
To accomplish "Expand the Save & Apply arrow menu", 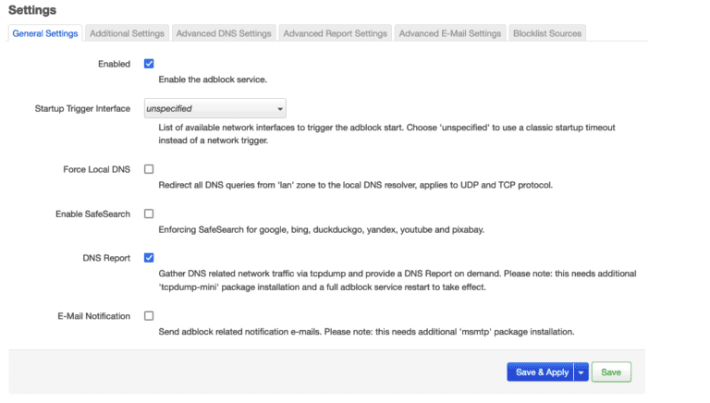I will (581, 372).
